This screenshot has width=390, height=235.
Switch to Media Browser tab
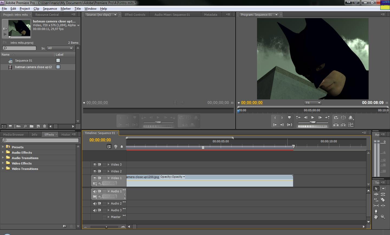14,135
